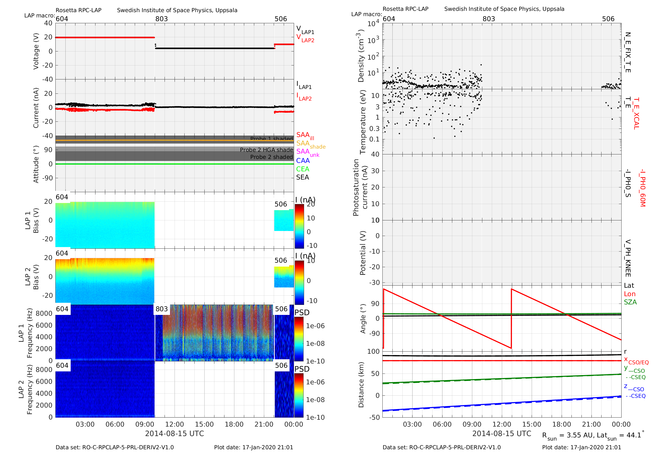The height and width of the screenshot is (463, 654).
Task: Click the 'Probe 1 shaded' annotation
Action: (271, 139)
